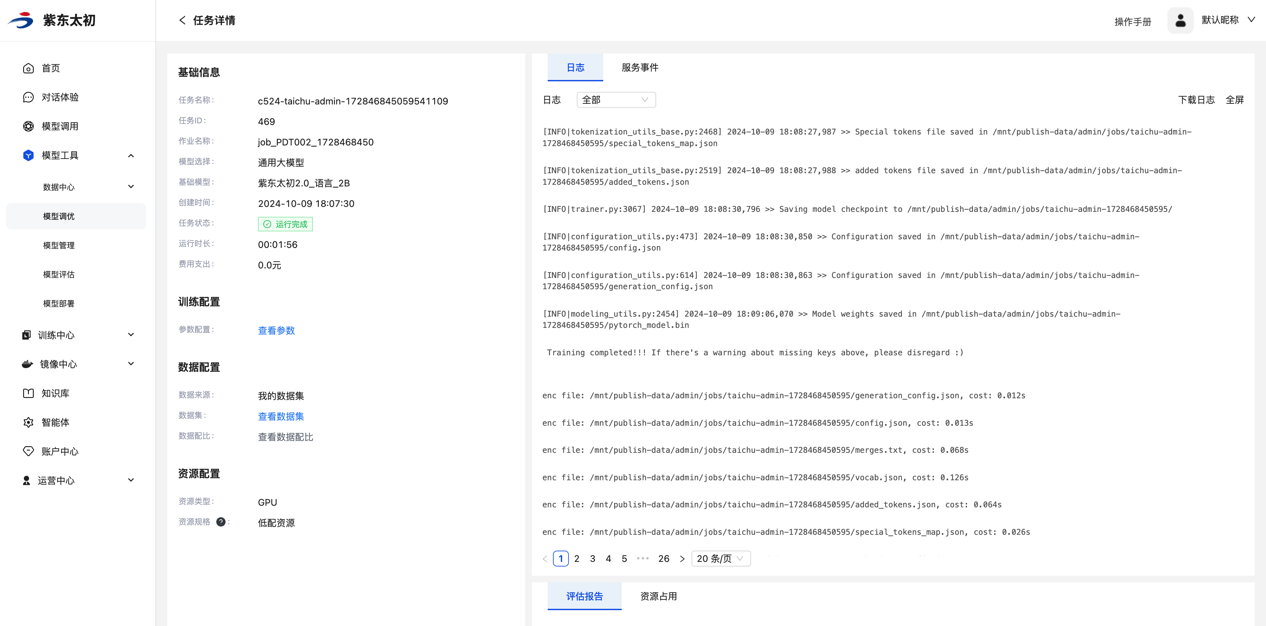The image size is (1266, 626).
Task: Click the 查看参数 link
Action: point(276,331)
